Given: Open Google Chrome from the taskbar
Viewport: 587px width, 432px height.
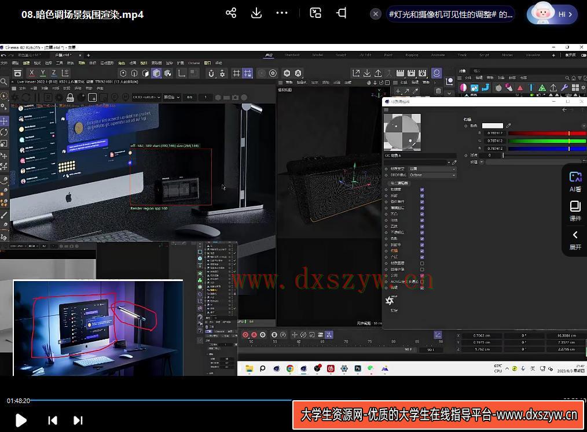Looking at the screenshot, I should [x=290, y=369].
